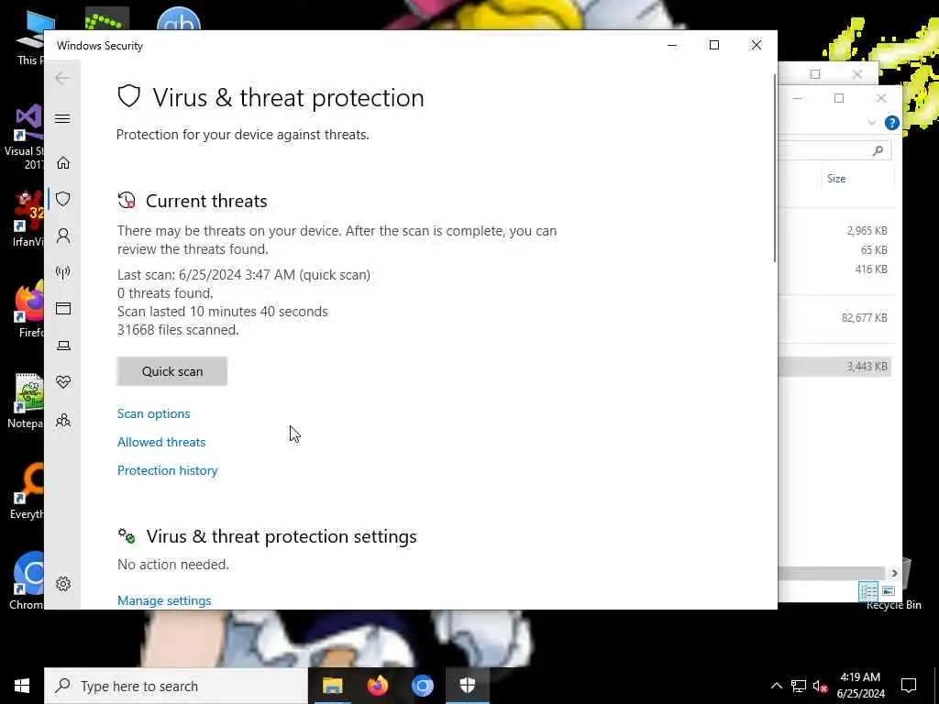Open the Settings gear in Windows Security
Screen dimensions: 939x704
pyautogui.click(x=63, y=584)
